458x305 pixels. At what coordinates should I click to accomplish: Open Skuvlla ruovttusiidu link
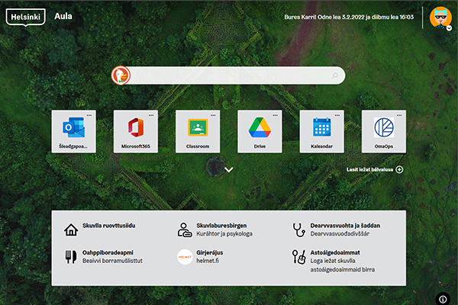click(108, 226)
